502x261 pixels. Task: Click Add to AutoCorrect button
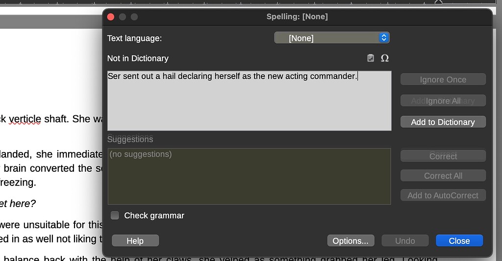[443, 195]
